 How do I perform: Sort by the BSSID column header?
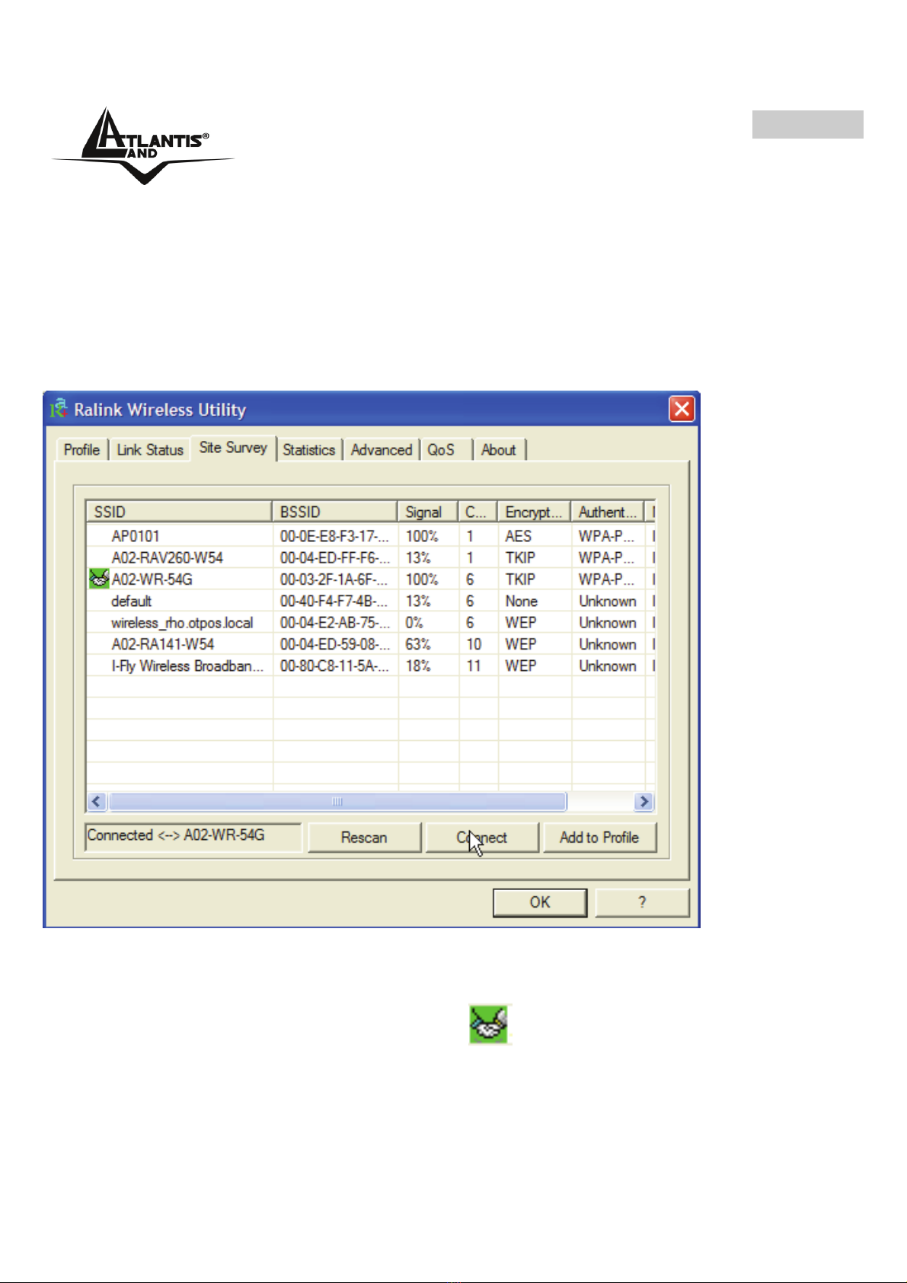pos(335,512)
